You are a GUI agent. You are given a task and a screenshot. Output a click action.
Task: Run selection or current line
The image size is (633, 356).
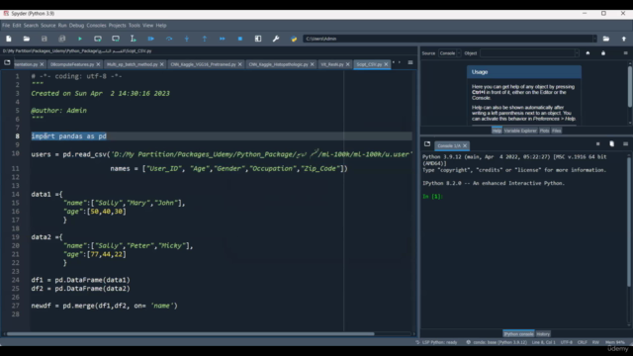tap(134, 39)
